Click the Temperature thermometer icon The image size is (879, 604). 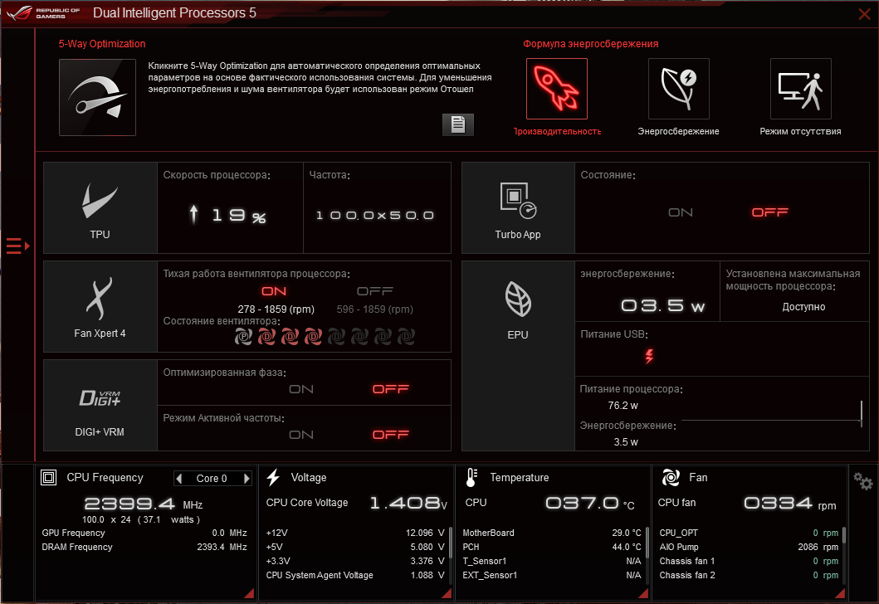tap(471, 477)
